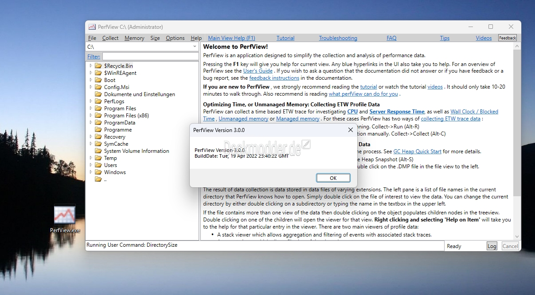The image size is (535, 295).
Task: Click the Users folder icon
Action: [x=98, y=165]
